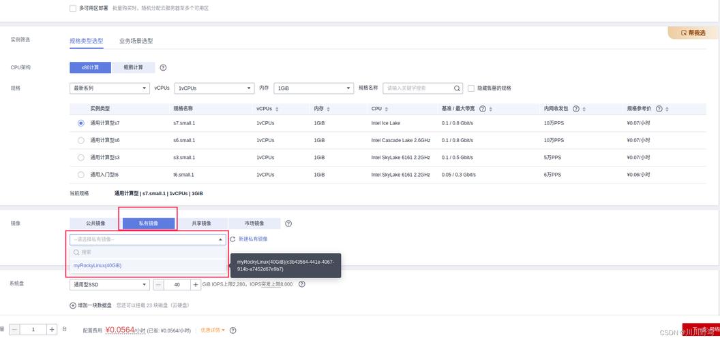Screen dimensions: 720x340
Task: Select 通用入门型t6 radio button
Action: tap(81, 175)
